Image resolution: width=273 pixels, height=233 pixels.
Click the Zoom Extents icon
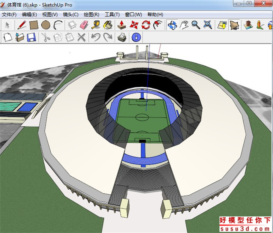coord(207,25)
